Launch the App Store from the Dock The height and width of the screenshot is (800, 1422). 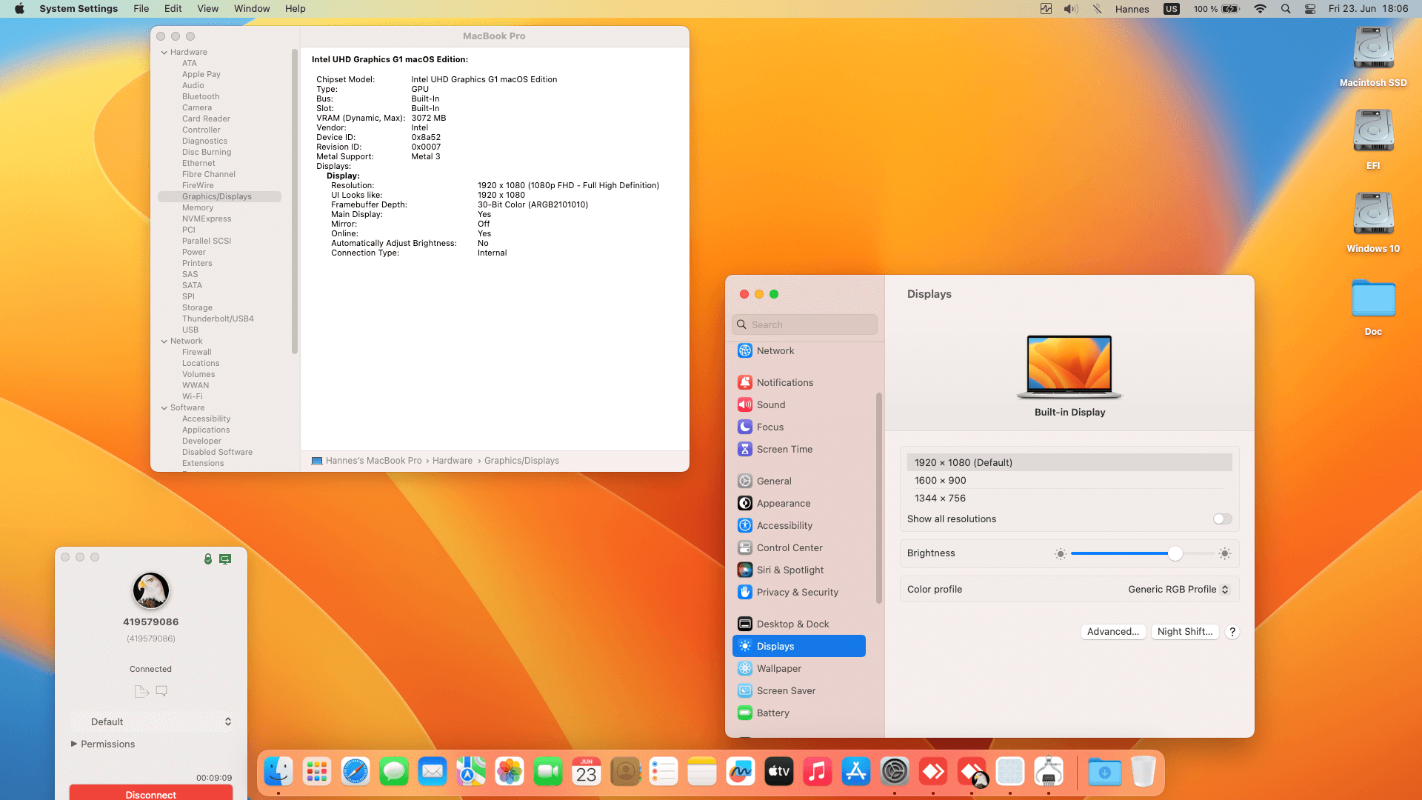click(x=856, y=772)
